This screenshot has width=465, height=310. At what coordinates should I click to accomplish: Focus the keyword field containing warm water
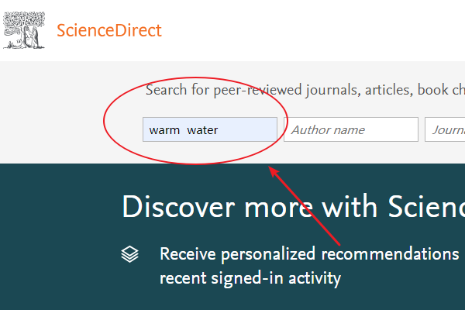click(210, 129)
